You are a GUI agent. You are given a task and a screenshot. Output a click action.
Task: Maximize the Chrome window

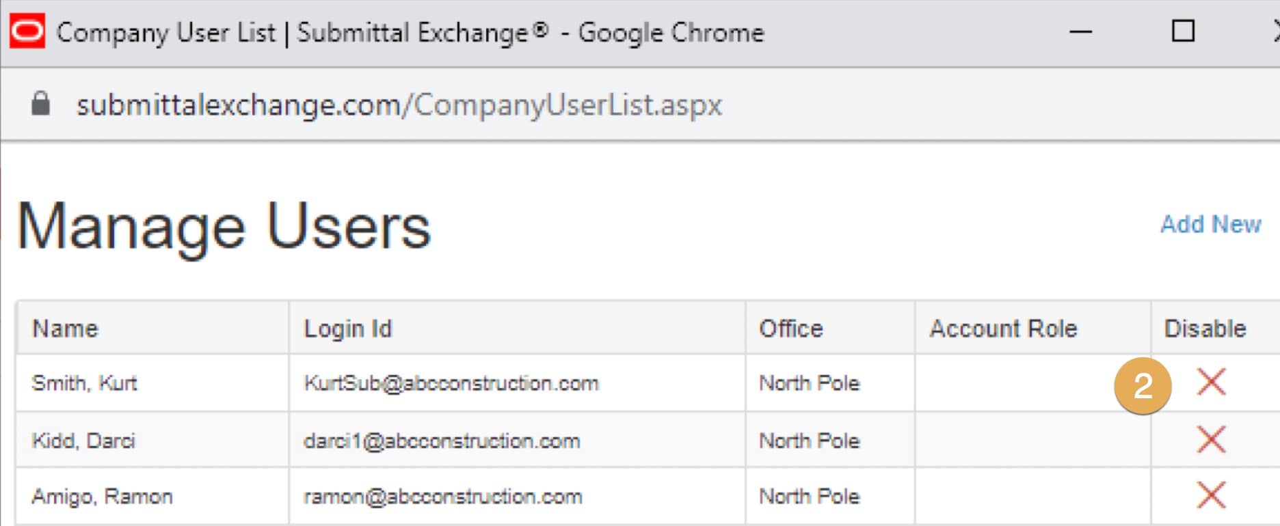tap(1183, 31)
